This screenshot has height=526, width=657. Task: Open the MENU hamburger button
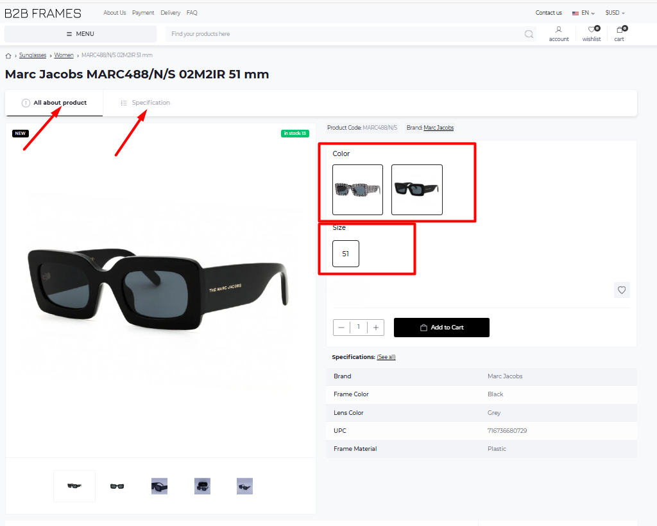tap(80, 34)
